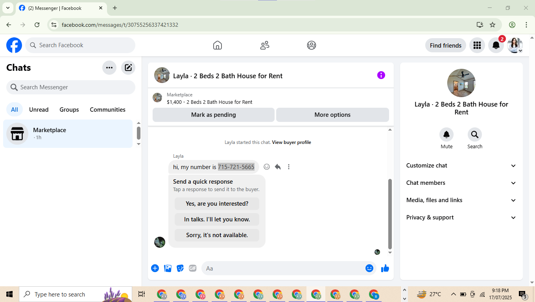React to Layla's message with emoji icon
The image size is (535, 302).
coord(267,167)
